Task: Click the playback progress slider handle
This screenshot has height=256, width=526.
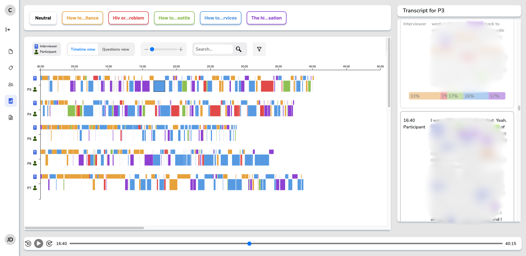Action: (x=249, y=244)
